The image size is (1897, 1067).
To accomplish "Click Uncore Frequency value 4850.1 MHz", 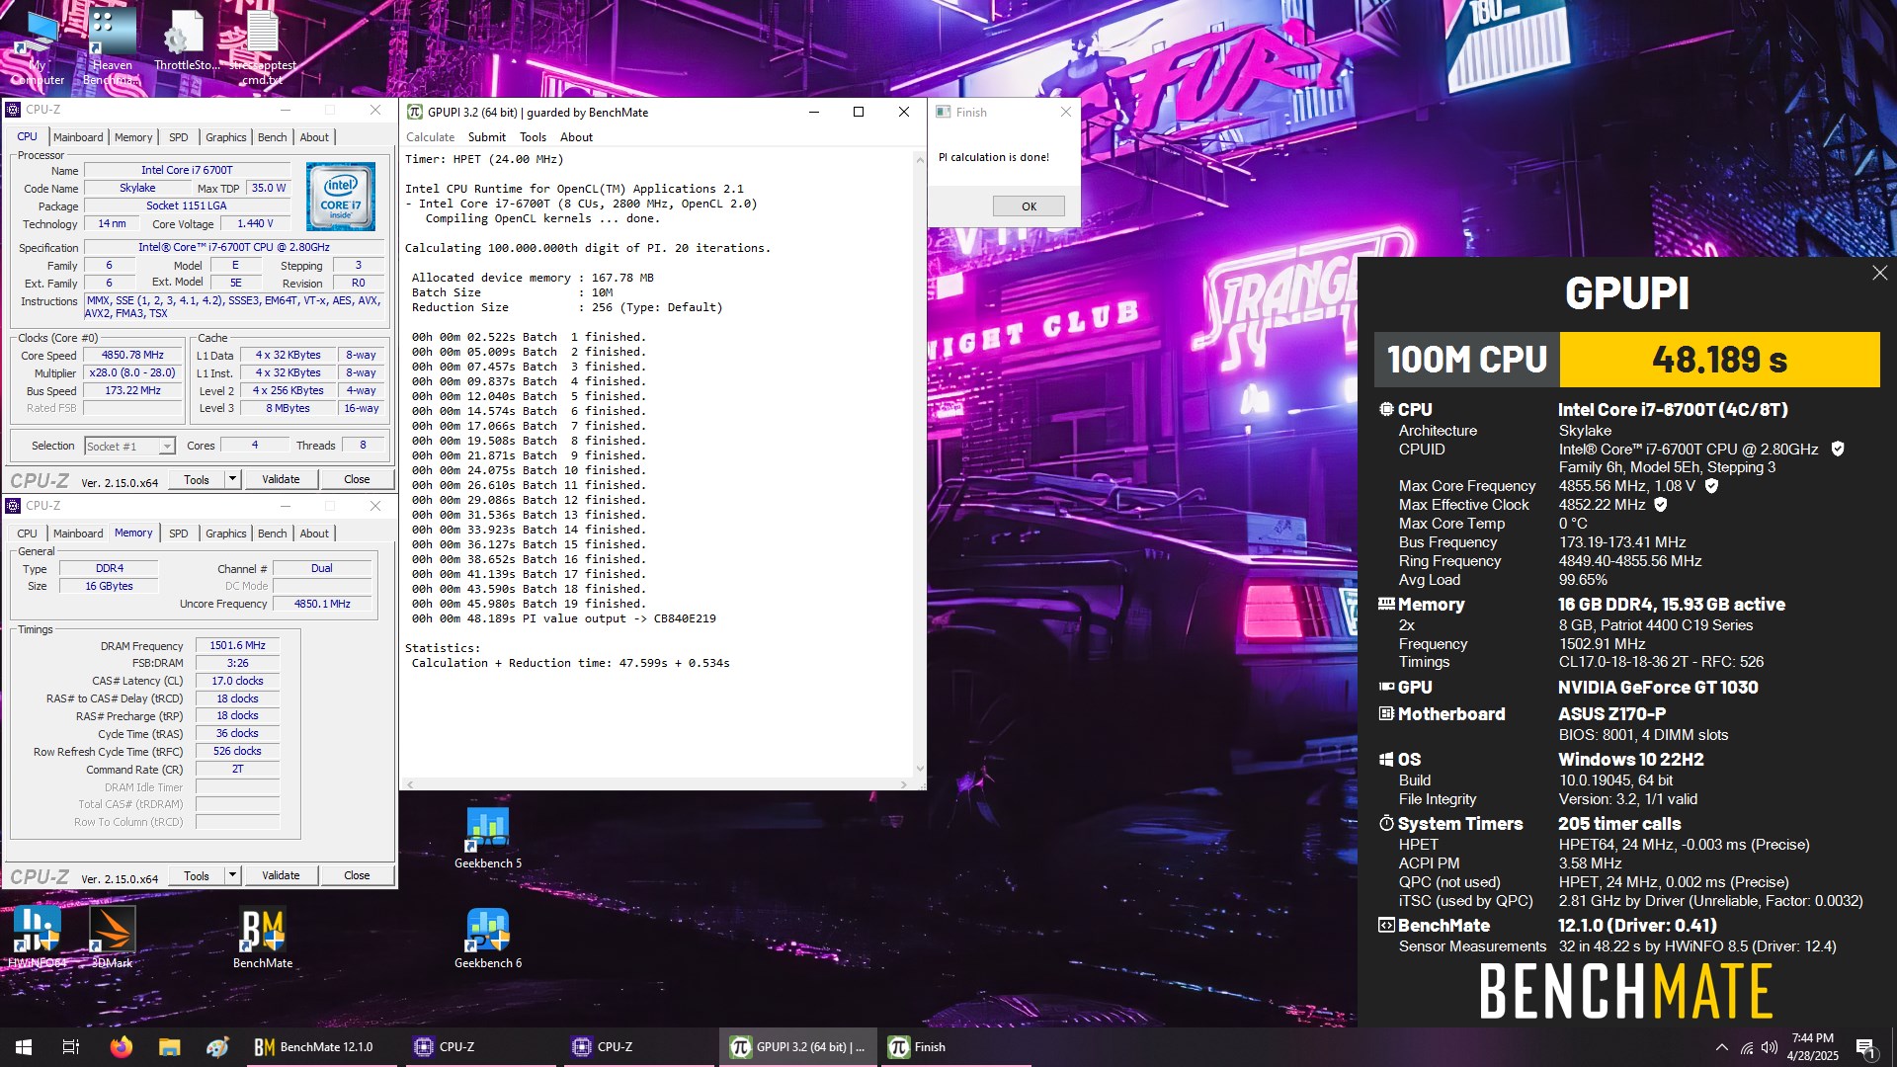I will (322, 604).
